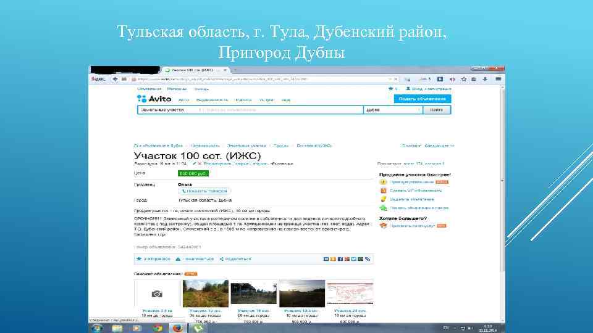
Task: Open uTorrent from the taskbar
Action: tap(198, 327)
